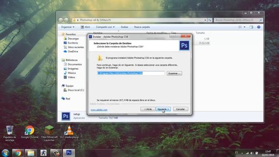Click the Explorer back navigation arrow
The image size is (279, 157).
tap(61, 20)
